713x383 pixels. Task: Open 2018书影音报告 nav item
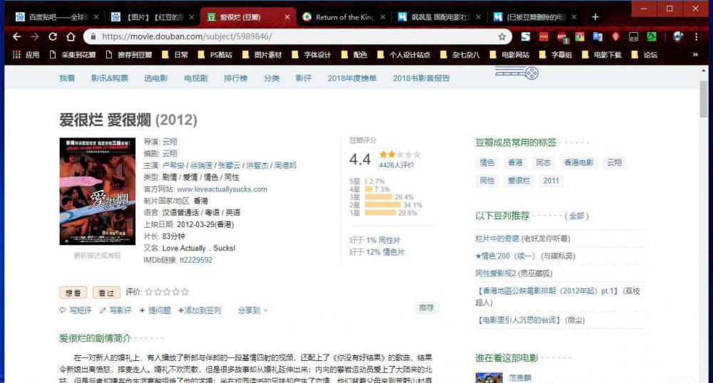[421, 78]
